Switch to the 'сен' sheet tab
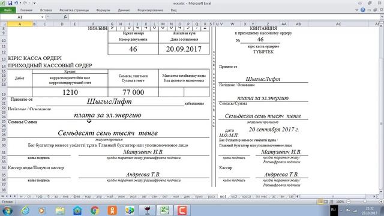This screenshot has width=384, height=216. pyautogui.click(x=154, y=196)
